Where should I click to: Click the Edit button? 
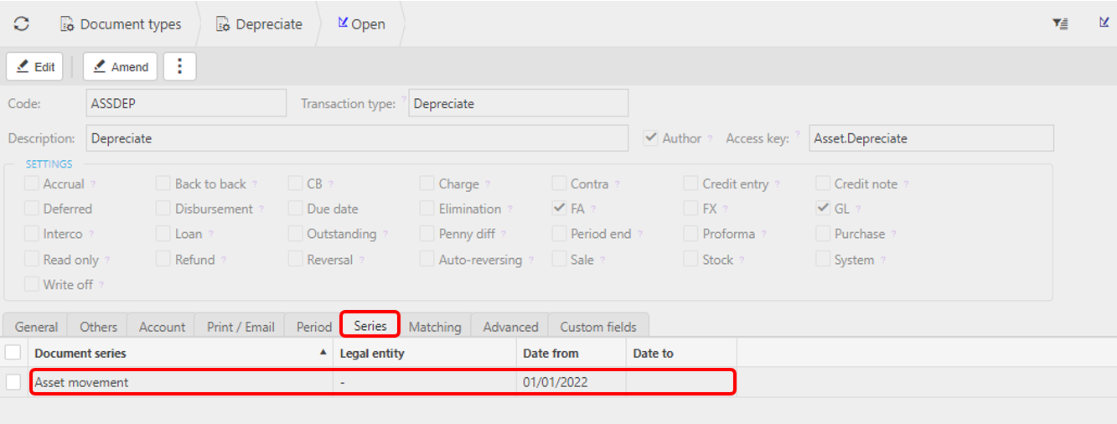click(x=36, y=67)
